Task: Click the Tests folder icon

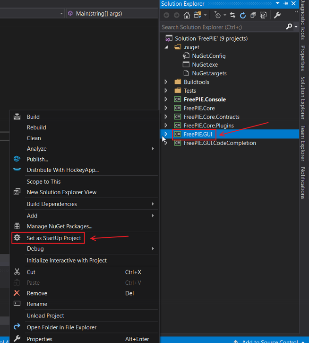Action: pos(178,90)
